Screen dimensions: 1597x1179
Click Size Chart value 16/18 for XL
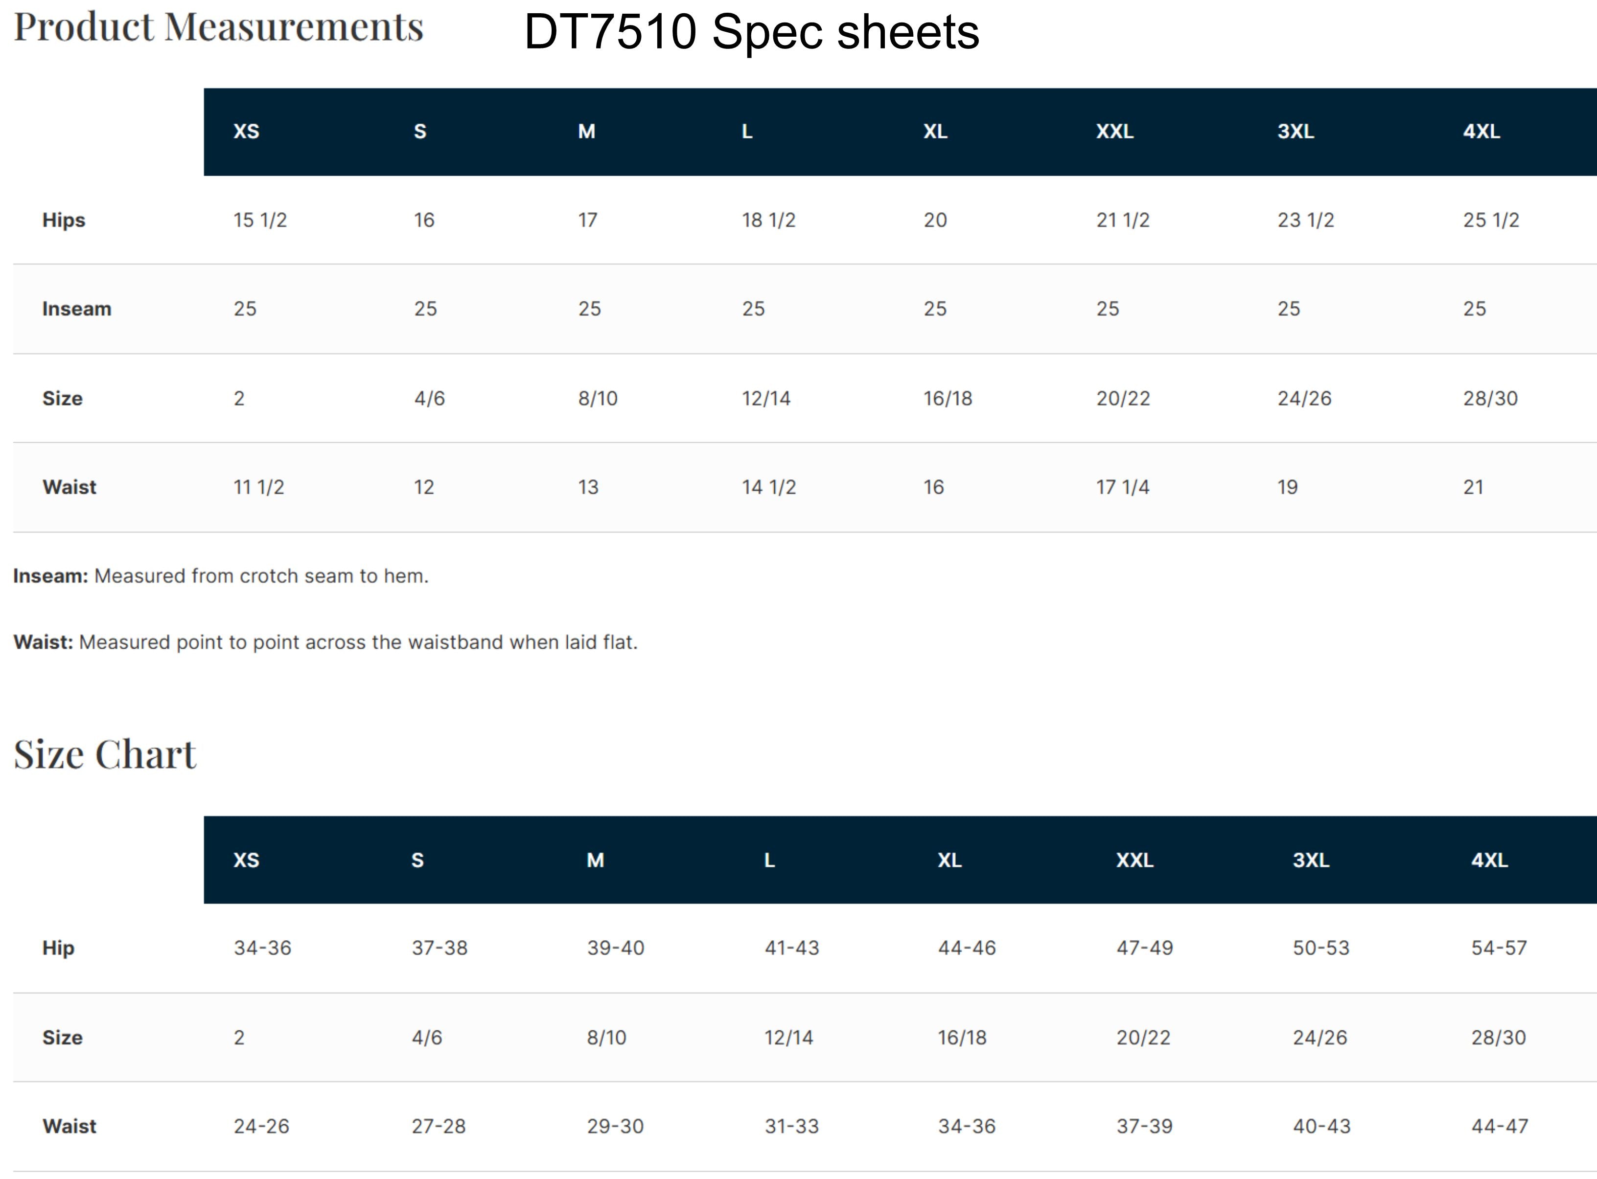click(962, 1037)
